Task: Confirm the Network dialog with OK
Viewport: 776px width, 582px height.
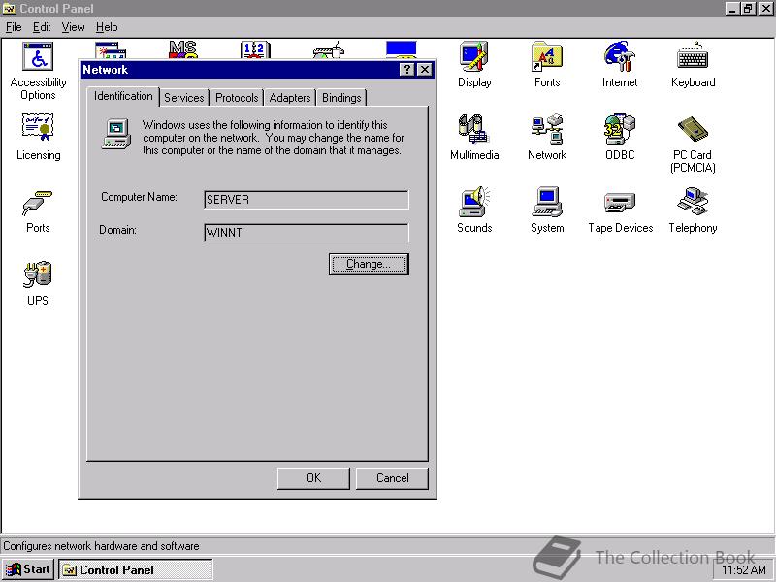Action: tap(313, 478)
